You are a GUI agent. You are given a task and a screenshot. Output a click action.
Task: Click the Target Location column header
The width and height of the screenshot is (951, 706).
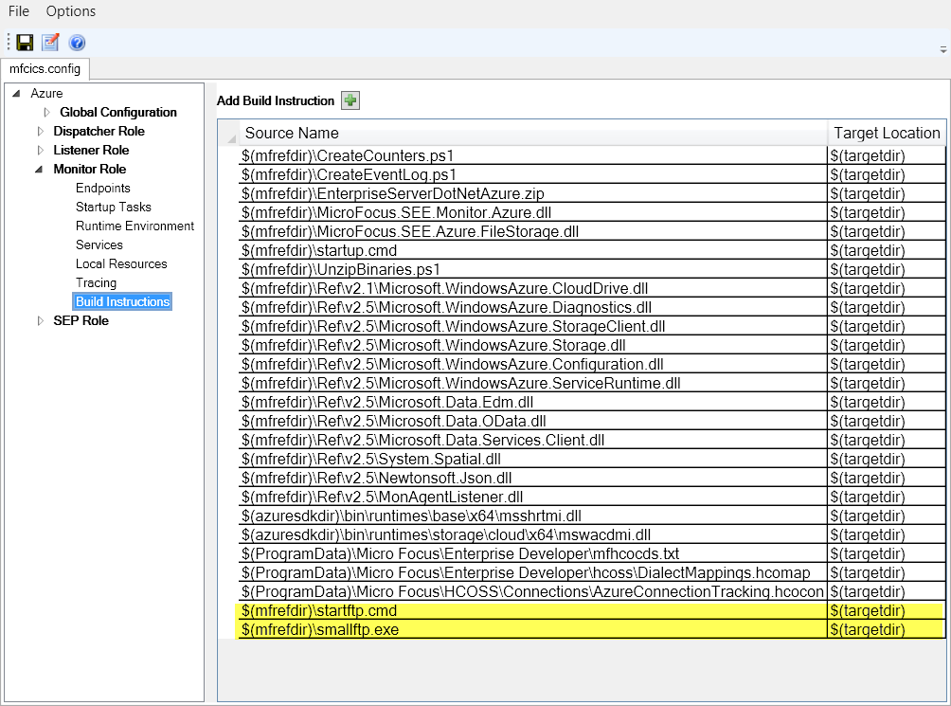pyautogui.click(x=887, y=133)
